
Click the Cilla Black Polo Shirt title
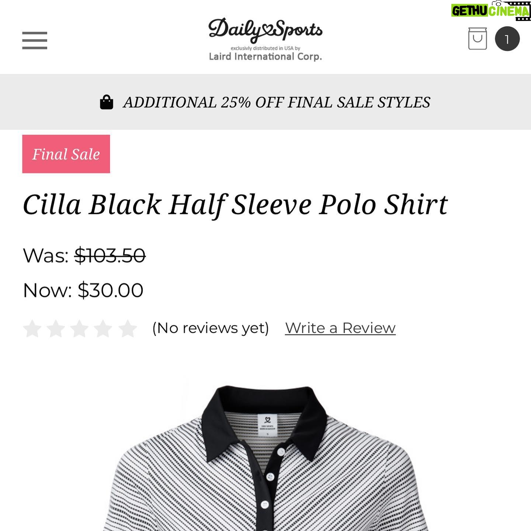(235, 205)
